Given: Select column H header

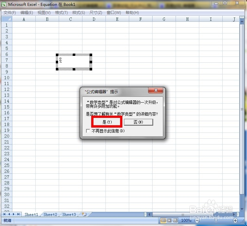Looking at the screenshot, I should 187,19.
